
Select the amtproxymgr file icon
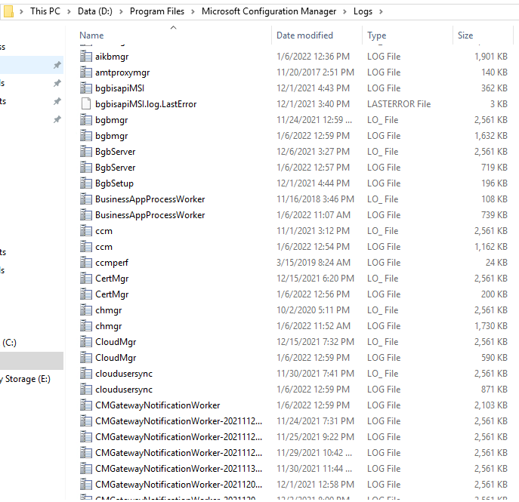86,72
